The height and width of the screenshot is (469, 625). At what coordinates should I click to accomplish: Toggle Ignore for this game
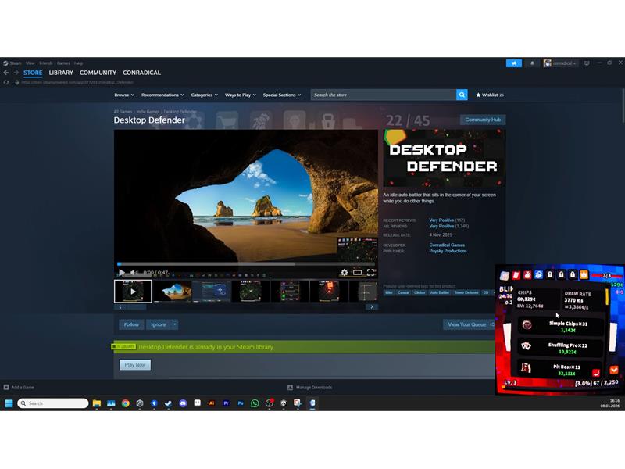click(159, 324)
